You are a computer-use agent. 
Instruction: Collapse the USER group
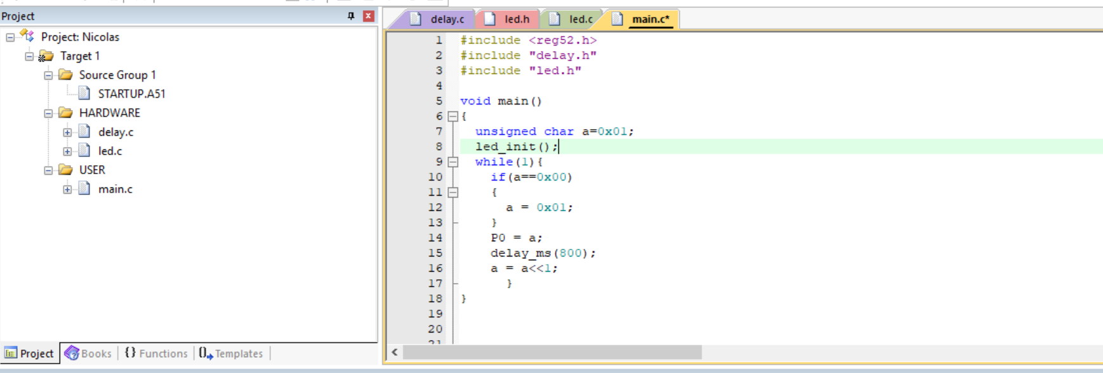48,170
